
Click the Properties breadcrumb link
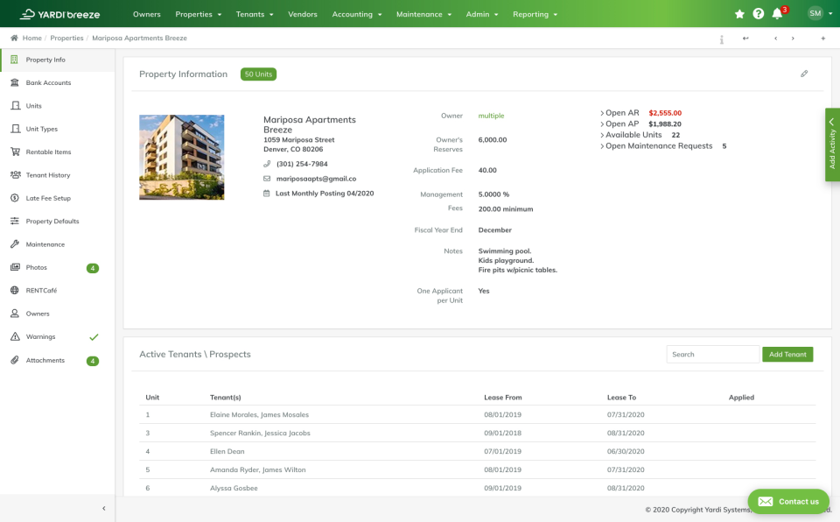click(67, 38)
